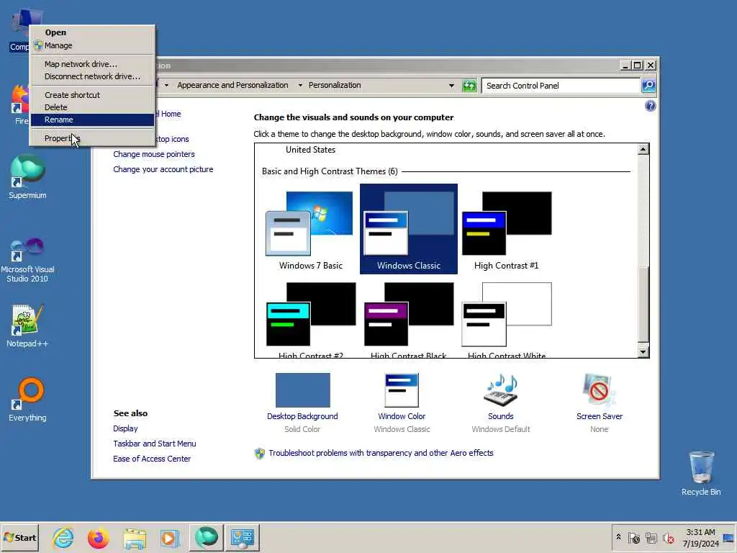Choose Create shortcut from context menu
This screenshot has height=553, width=737.
pos(93,95)
